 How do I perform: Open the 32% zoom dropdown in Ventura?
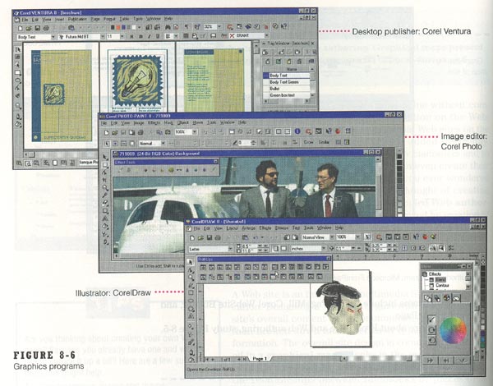click(x=219, y=27)
